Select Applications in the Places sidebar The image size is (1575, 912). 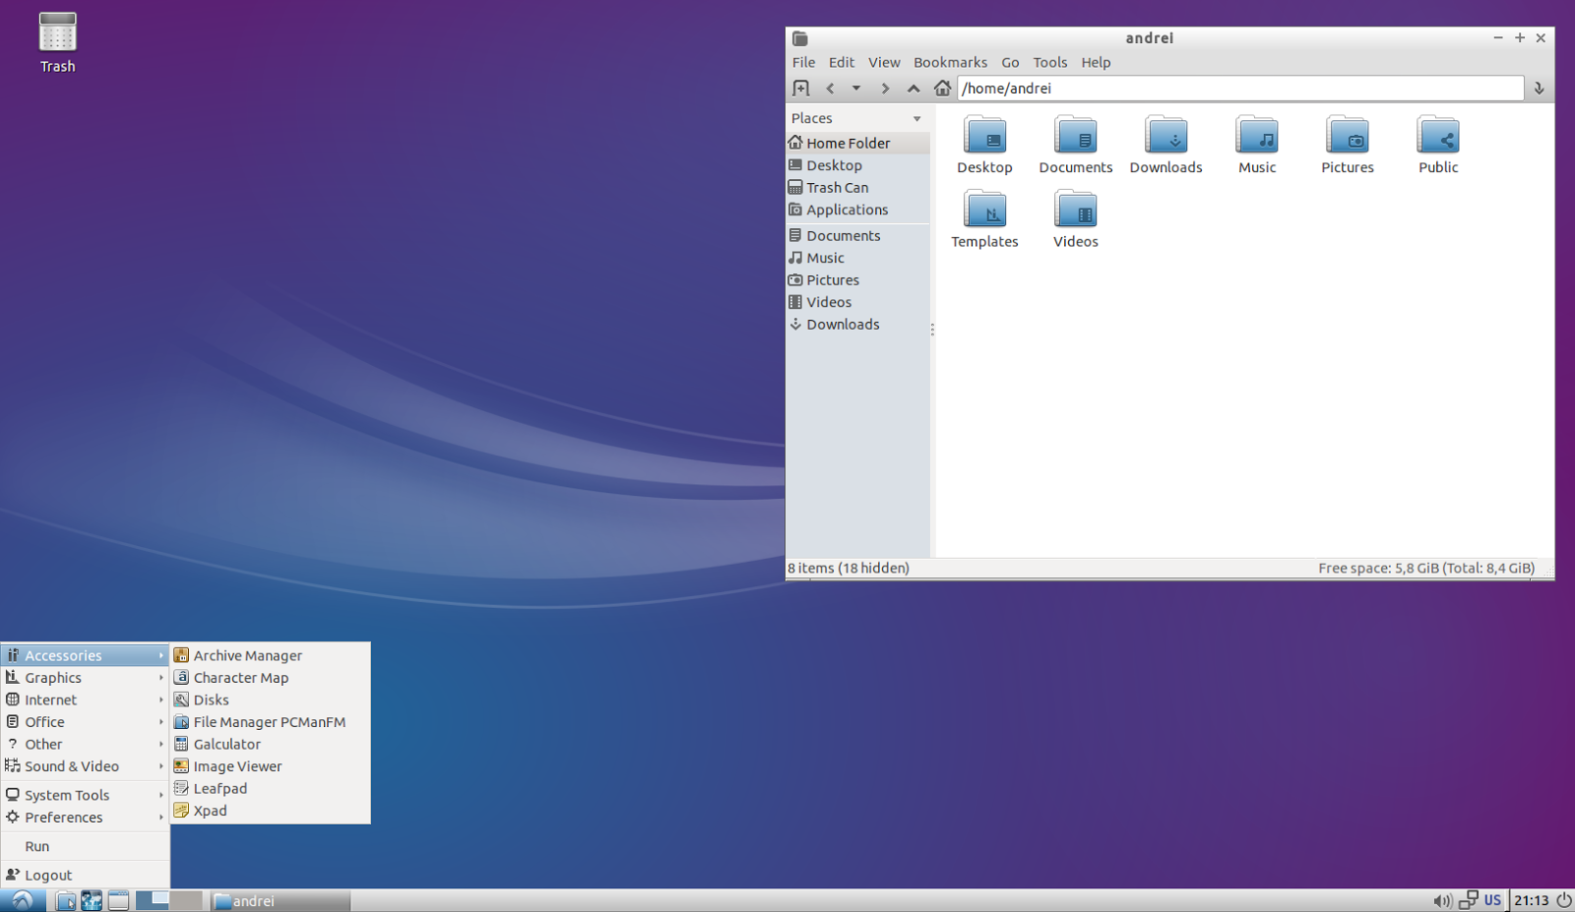pos(847,210)
